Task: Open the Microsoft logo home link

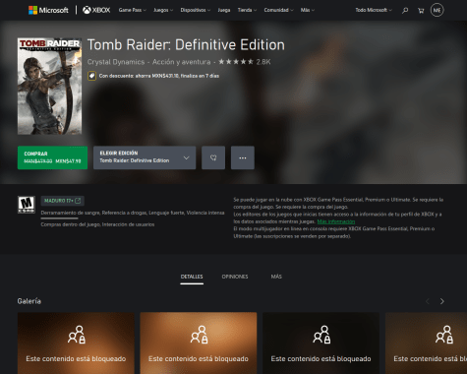Action: [48, 10]
